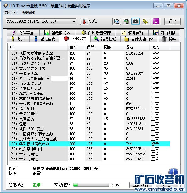
Task: Select the (0C) 通电周期计数 row
Action: click(89, 88)
